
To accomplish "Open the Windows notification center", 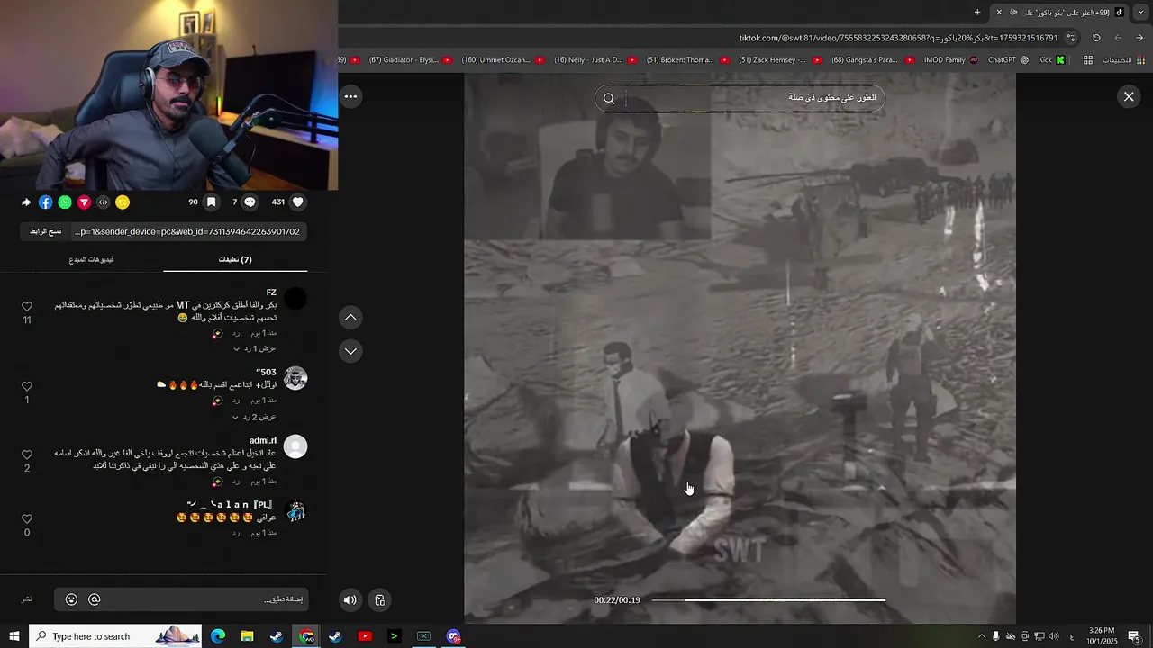I will coord(1134,636).
